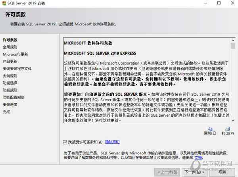Select the 安装安装程序文件 step
This screenshot has height=177, width=238.
[x=17, y=69]
